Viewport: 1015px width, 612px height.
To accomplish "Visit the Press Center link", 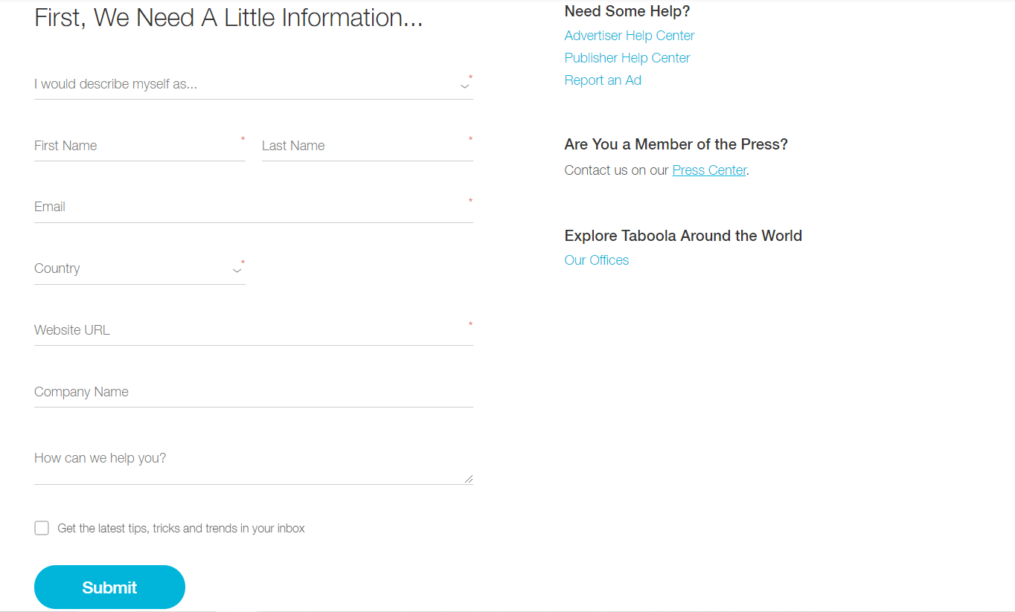I will coord(708,170).
